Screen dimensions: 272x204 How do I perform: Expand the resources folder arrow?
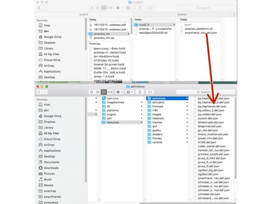[142, 122]
